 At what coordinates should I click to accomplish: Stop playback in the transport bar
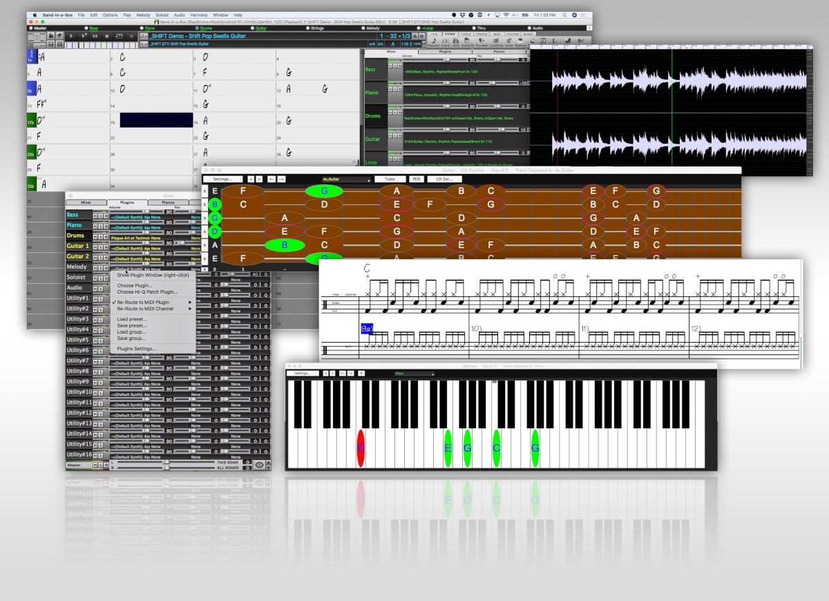coord(106,36)
